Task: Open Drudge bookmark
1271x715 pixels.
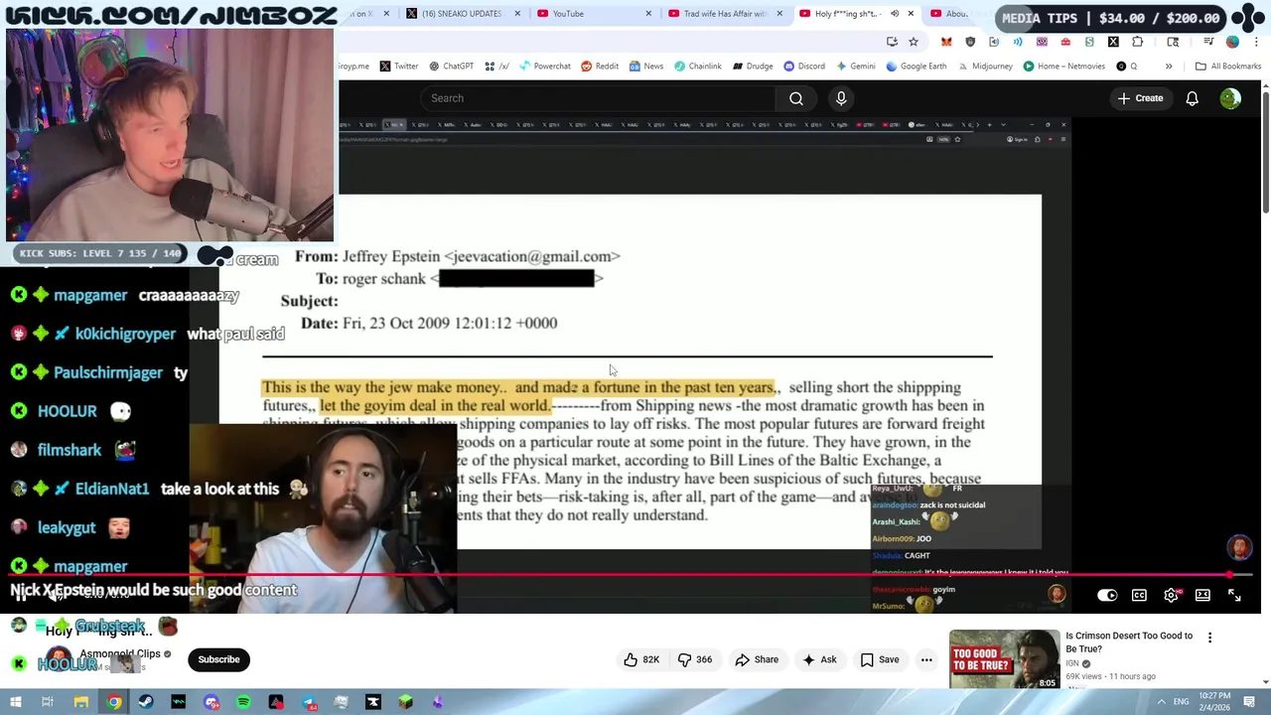Action: (753, 67)
